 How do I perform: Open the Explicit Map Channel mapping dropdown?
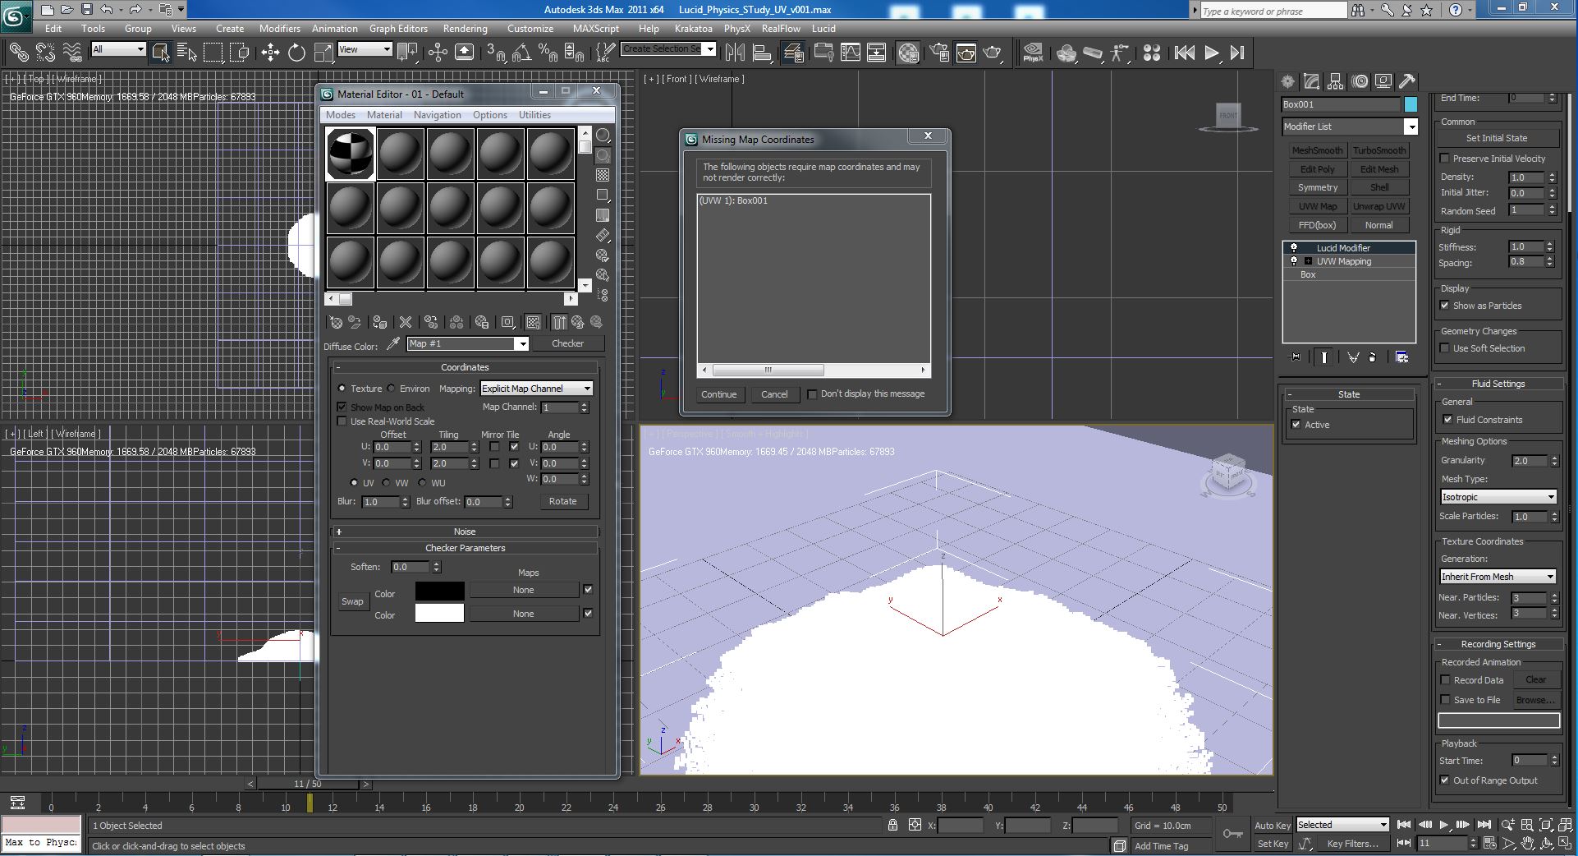pyautogui.click(x=536, y=389)
